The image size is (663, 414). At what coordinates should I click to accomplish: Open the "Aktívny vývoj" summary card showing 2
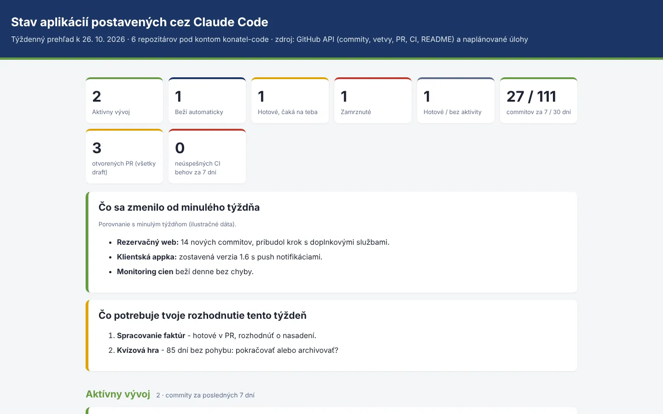[x=124, y=100]
